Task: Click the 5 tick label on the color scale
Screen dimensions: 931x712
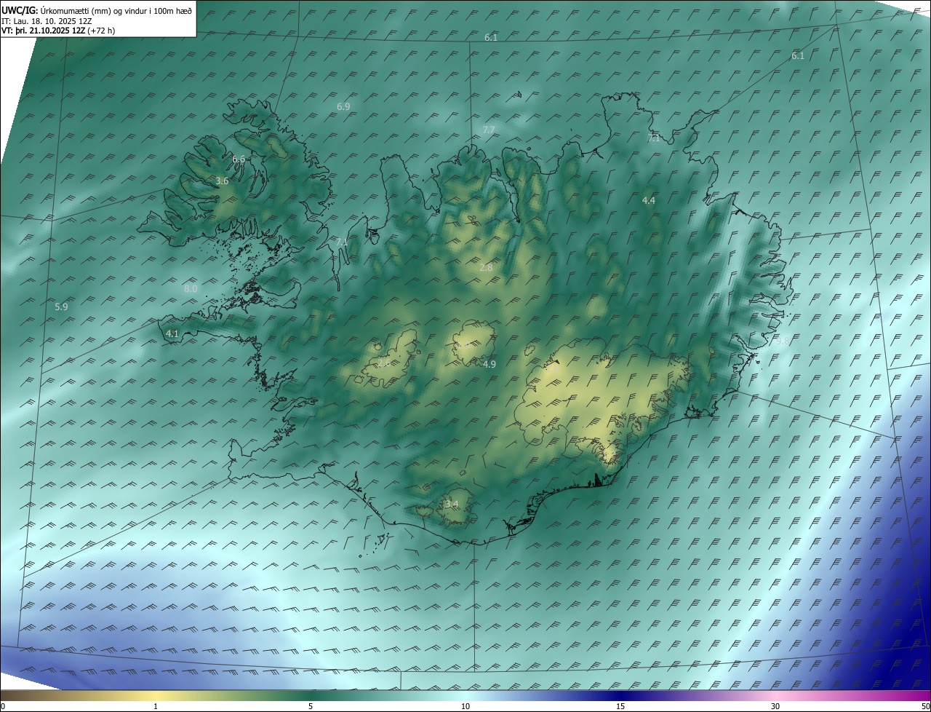Action: click(x=311, y=706)
